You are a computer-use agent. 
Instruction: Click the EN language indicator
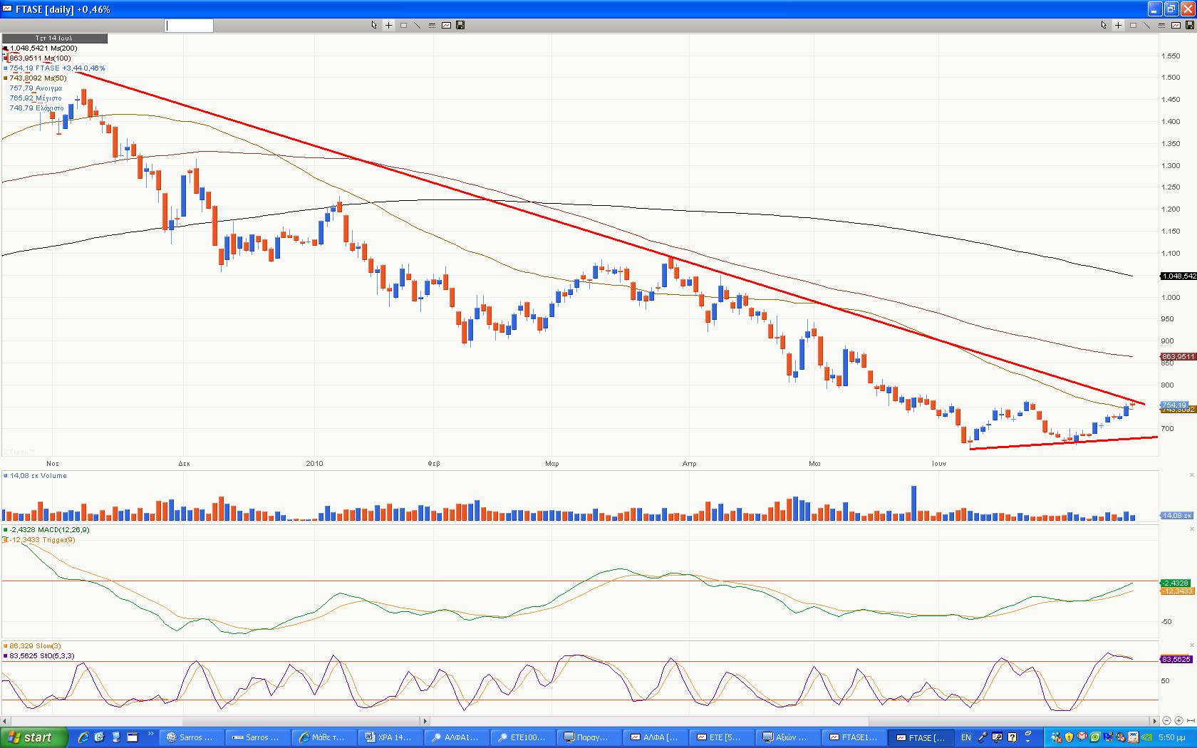coord(966,737)
